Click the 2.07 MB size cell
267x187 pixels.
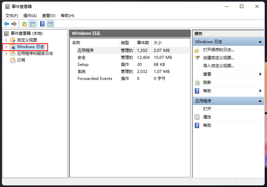[162, 51]
